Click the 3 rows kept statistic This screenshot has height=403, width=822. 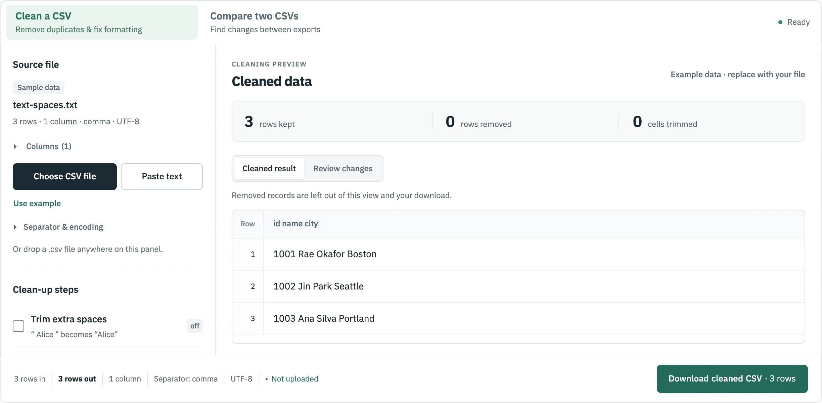(x=270, y=122)
